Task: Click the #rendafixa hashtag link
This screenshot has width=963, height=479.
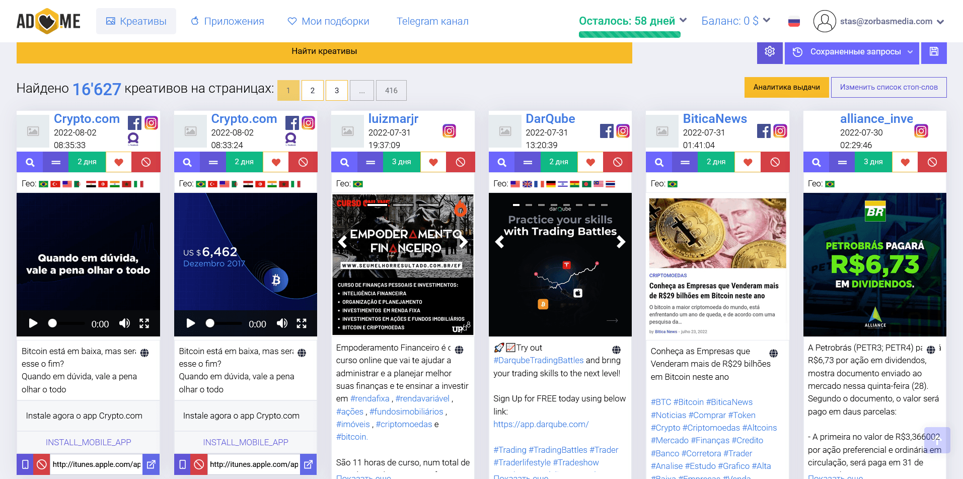Action: (370, 398)
